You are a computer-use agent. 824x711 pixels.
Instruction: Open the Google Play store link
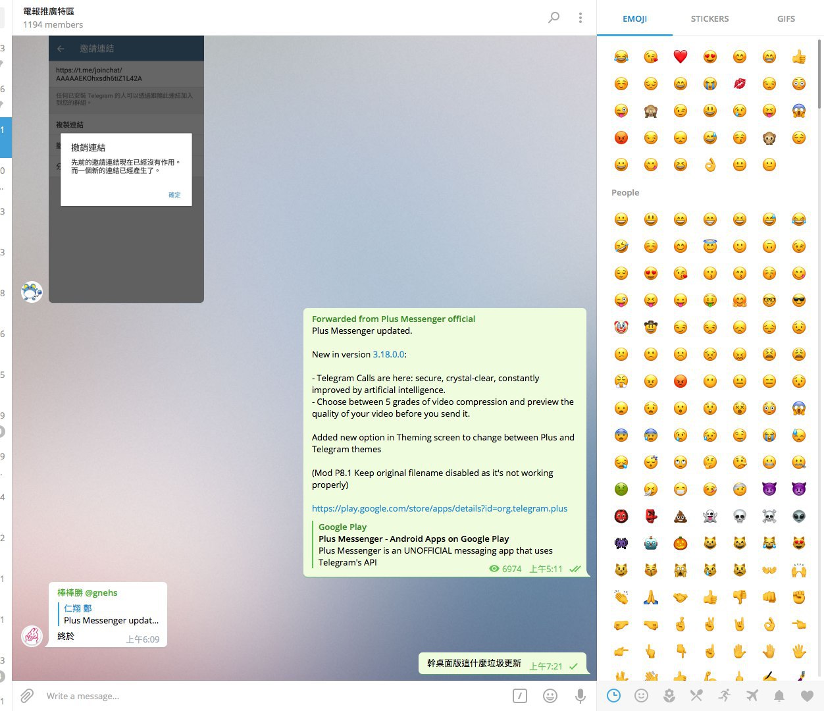[440, 508]
